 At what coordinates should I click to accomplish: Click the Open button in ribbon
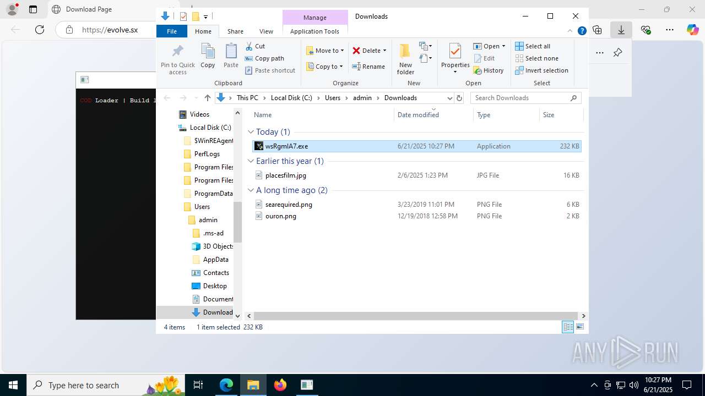pyautogui.click(x=489, y=46)
